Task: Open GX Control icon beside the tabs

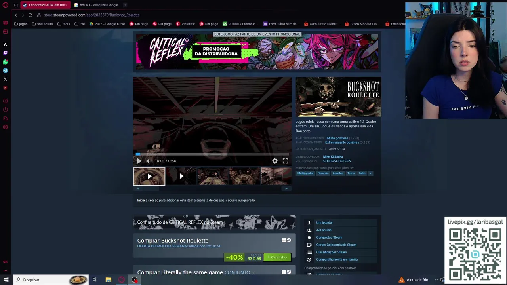Action: click(x=16, y=5)
